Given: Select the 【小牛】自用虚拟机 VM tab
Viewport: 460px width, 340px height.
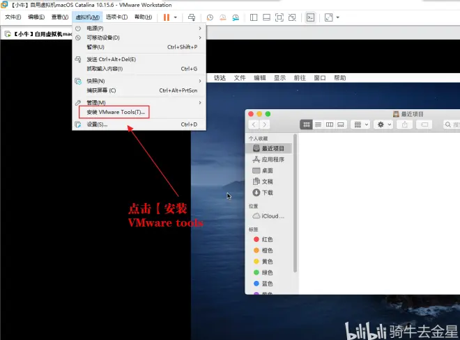Looking at the screenshot, I should 37,34.
